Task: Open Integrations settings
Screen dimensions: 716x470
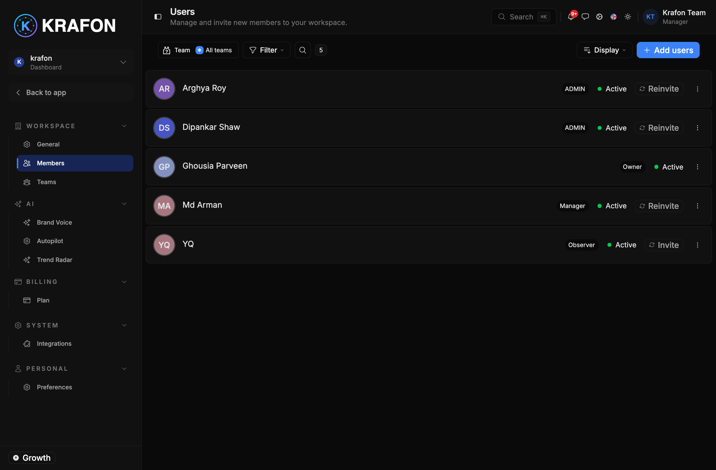Action: (75, 344)
